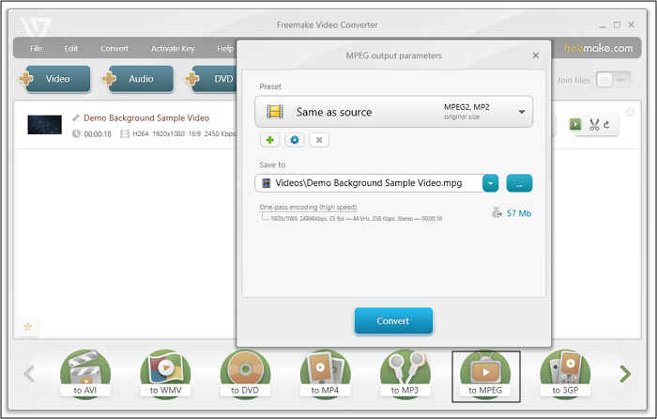
Task: Close the MPEG output parameters dialog
Action: coord(536,55)
